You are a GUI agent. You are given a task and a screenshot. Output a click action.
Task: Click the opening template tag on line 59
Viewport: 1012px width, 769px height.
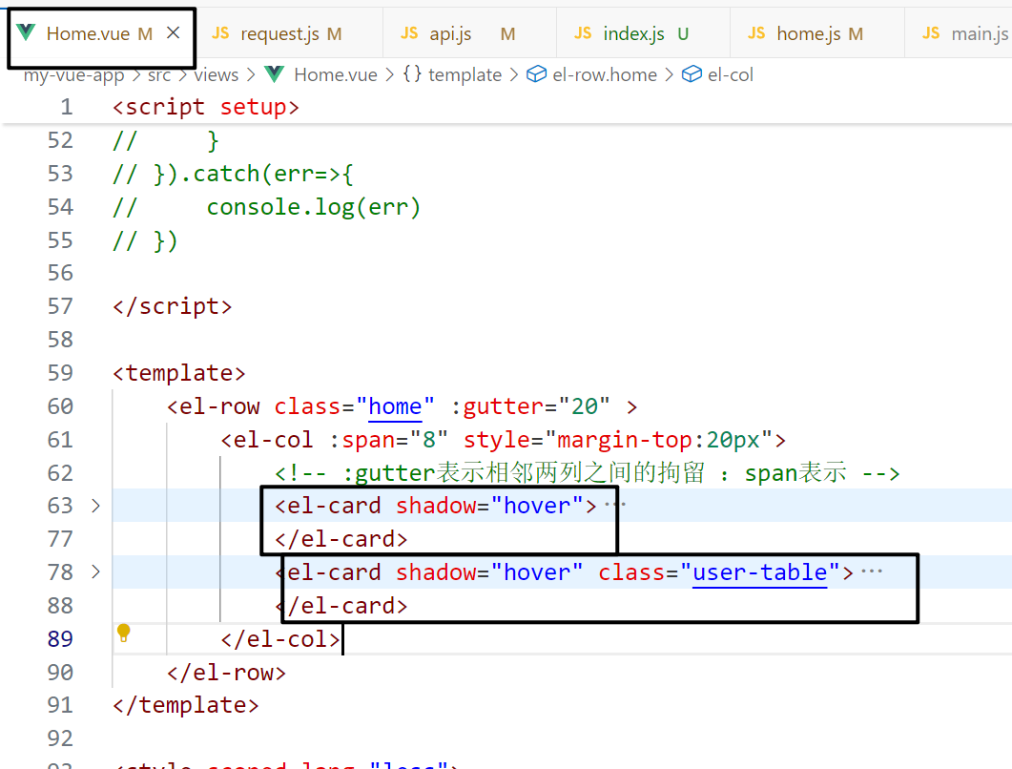pos(178,372)
